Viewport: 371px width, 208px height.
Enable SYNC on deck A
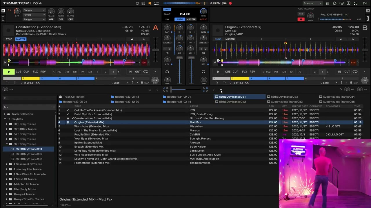coord(9,39)
